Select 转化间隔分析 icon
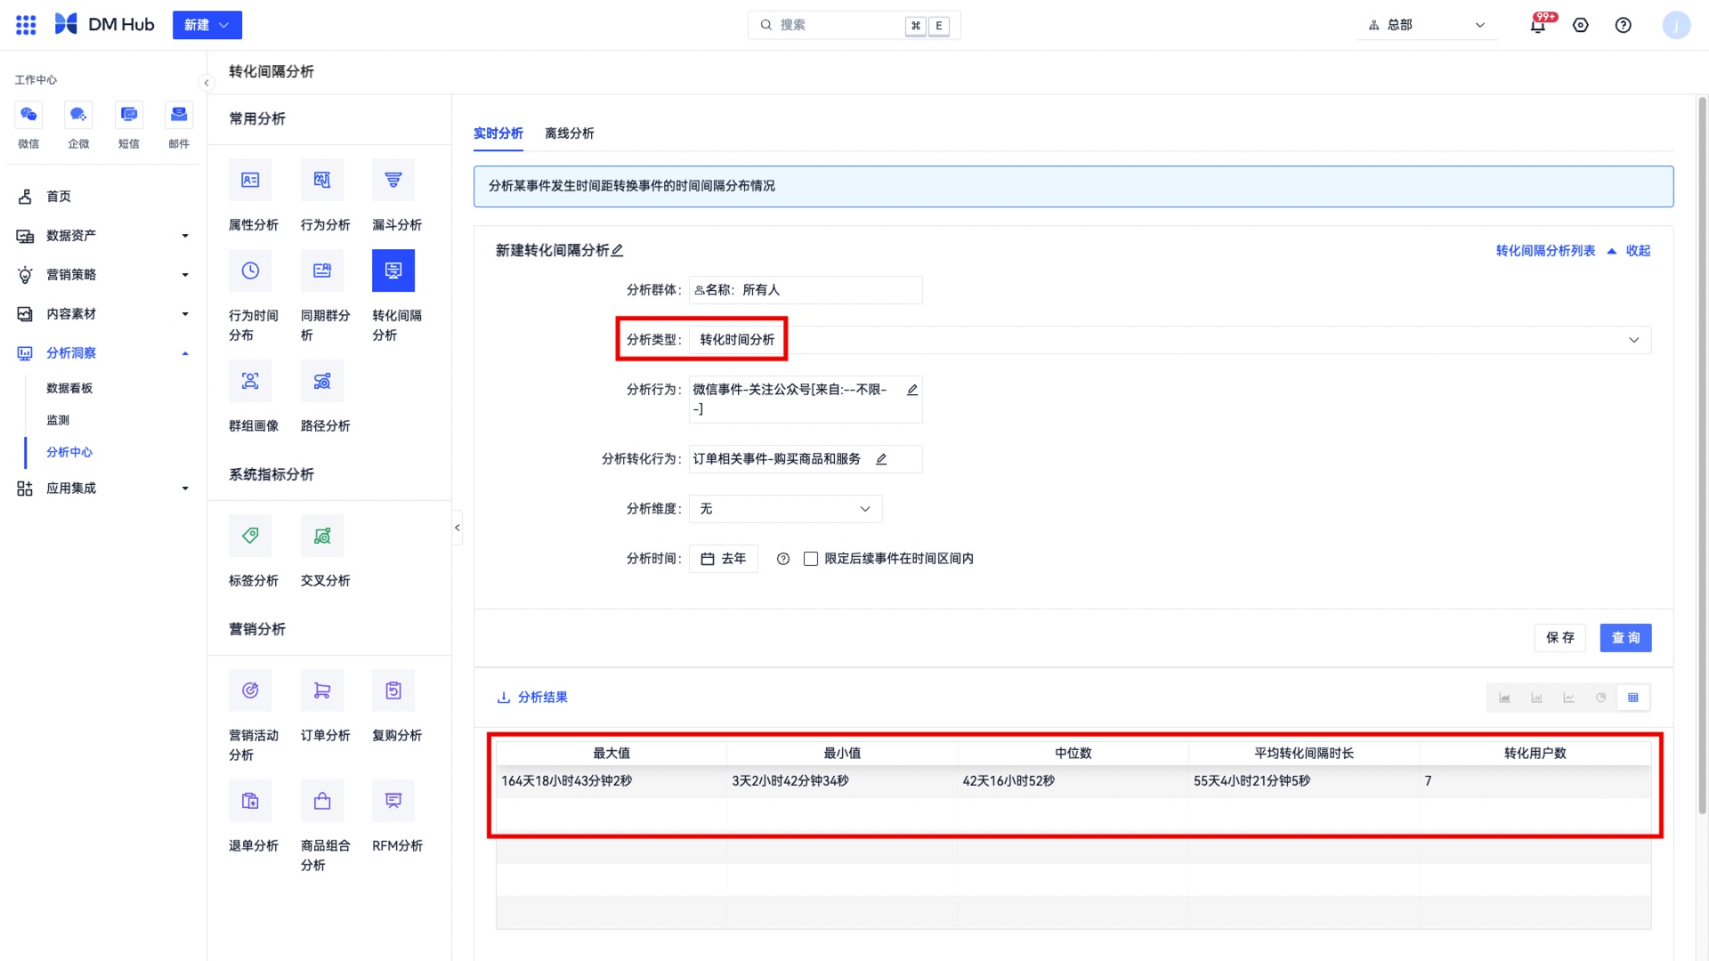The height and width of the screenshot is (961, 1709). (393, 271)
